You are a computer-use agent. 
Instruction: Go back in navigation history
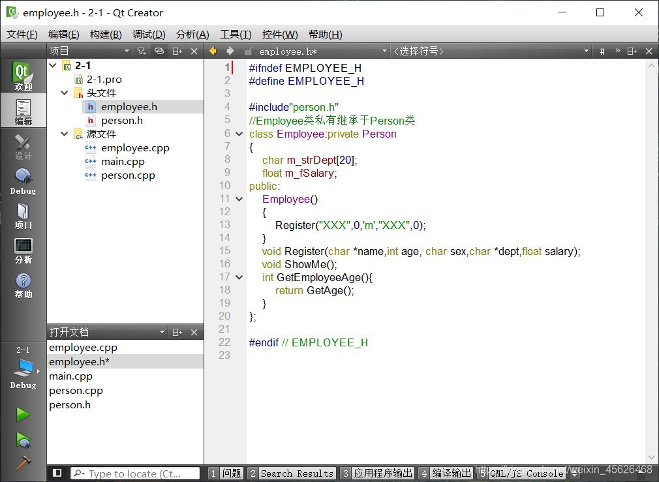(x=213, y=52)
